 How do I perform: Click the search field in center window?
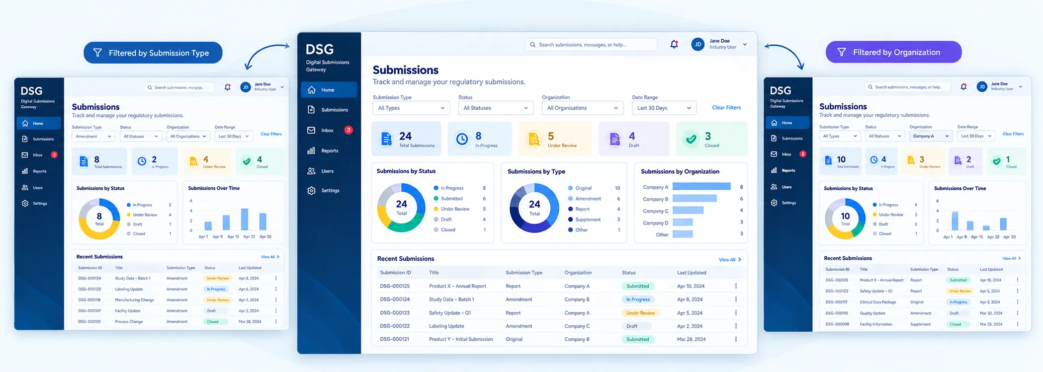591,45
